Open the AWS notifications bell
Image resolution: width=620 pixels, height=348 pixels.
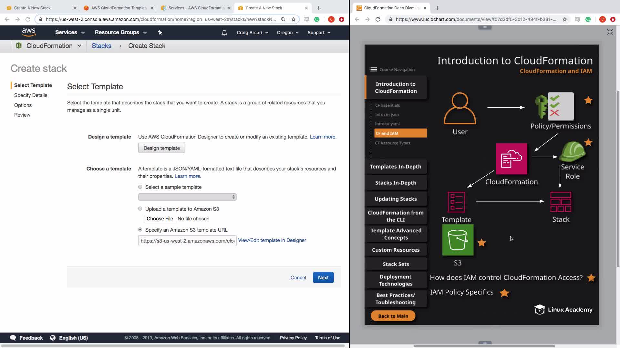(224, 33)
